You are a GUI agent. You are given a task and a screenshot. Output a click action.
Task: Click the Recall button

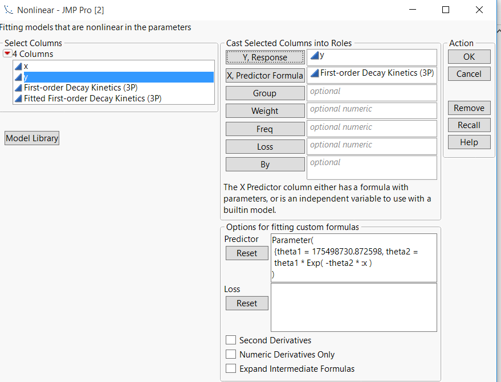[x=469, y=125]
